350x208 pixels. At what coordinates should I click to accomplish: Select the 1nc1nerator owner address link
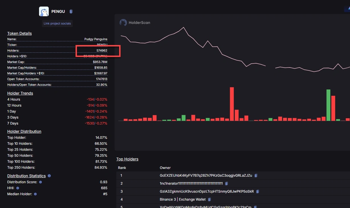click(x=191, y=183)
